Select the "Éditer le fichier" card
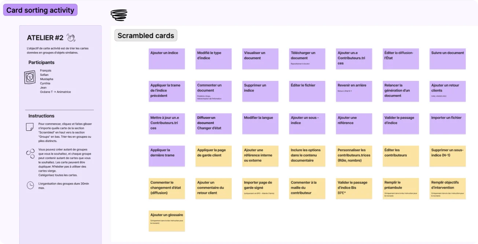 [307, 91]
